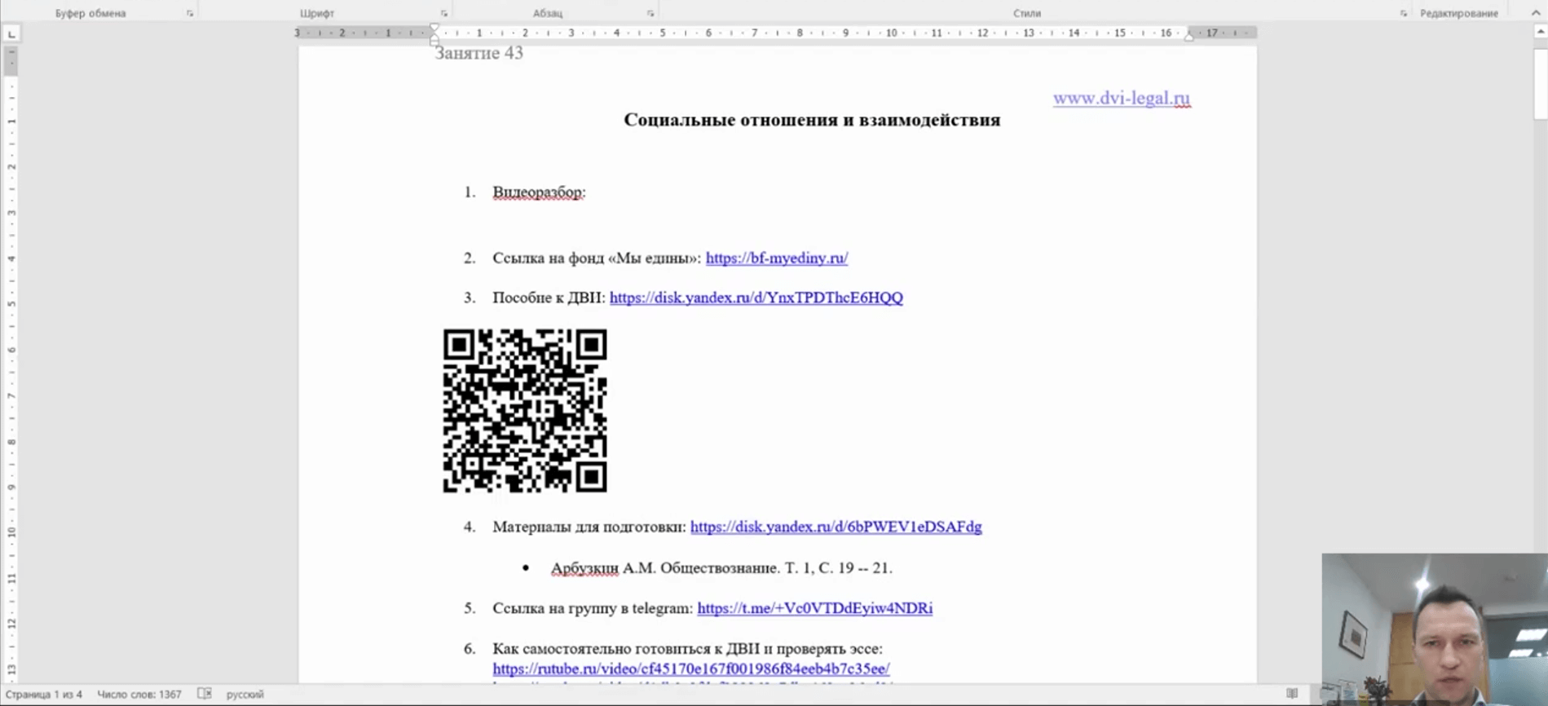The width and height of the screenshot is (1548, 706).
Task: Click the word Видеоразбор in item 1
Action: [x=539, y=192]
